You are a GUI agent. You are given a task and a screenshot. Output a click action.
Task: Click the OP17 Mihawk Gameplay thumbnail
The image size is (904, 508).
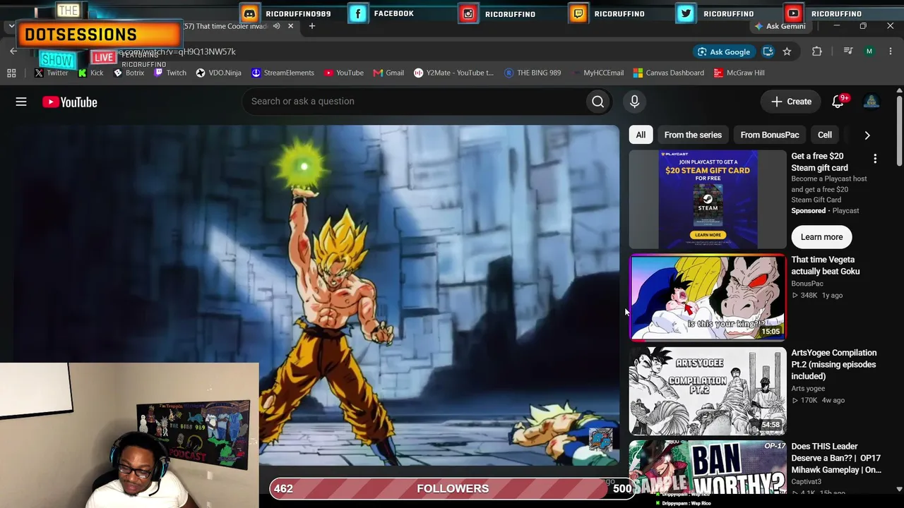pos(708,467)
